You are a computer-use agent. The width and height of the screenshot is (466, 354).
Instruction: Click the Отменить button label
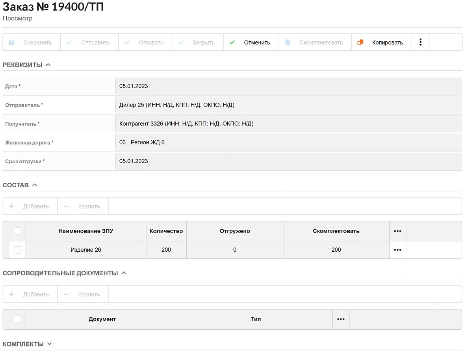(x=257, y=42)
